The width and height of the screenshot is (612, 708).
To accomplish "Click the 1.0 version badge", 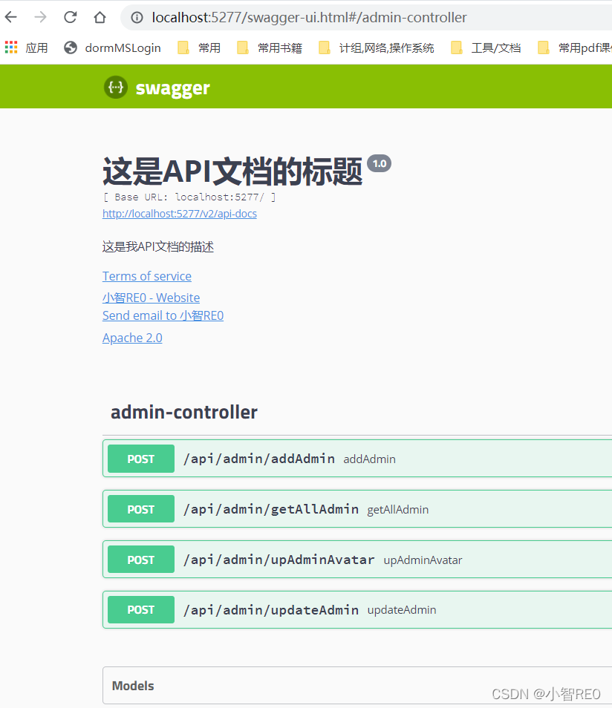I will pyautogui.click(x=380, y=163).
